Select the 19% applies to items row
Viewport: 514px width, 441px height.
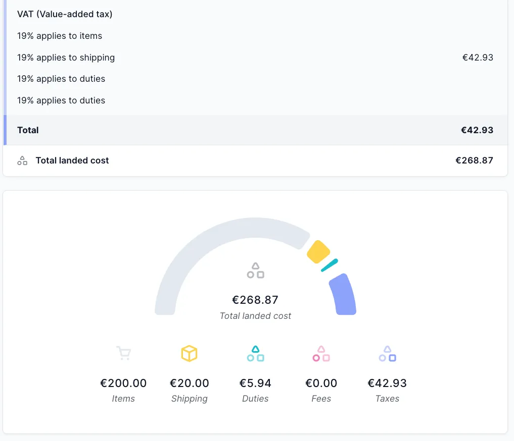[x=60, y=36]
